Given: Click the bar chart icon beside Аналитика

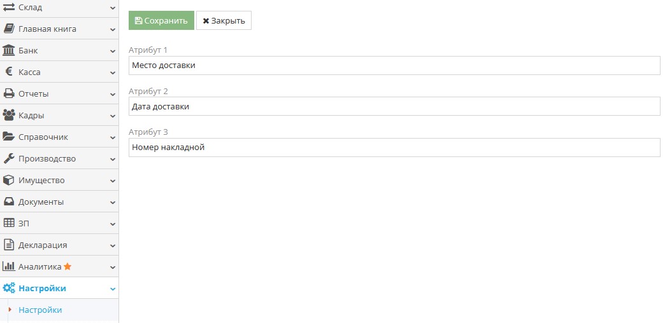Looking at the screenshot, I should tap(9, 266).
